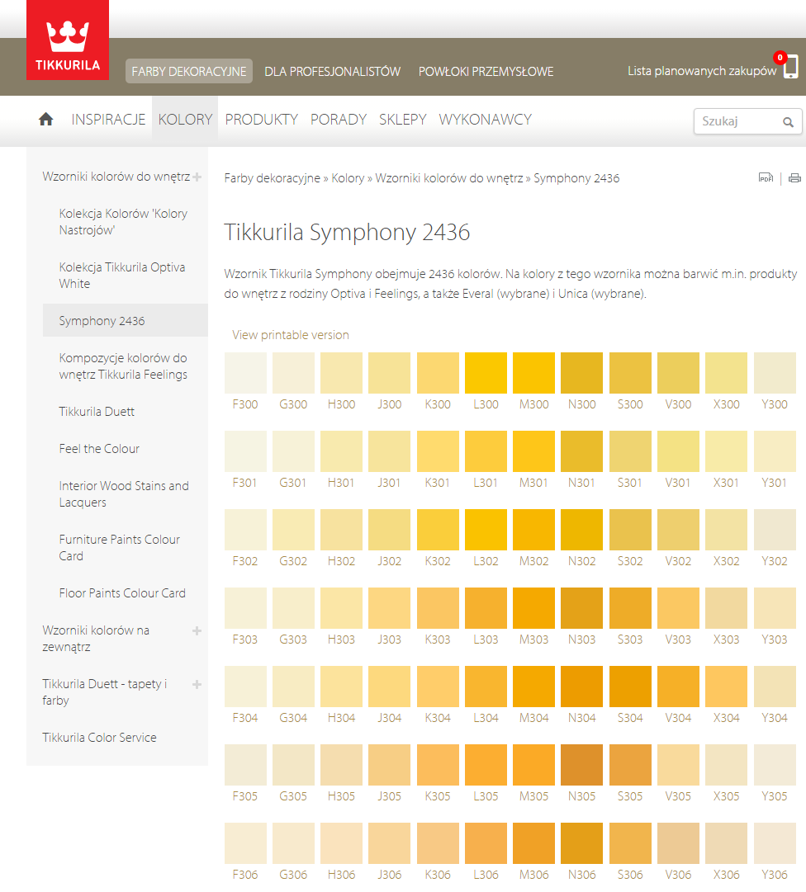Pick the N300 color swatch

(581, 373)
